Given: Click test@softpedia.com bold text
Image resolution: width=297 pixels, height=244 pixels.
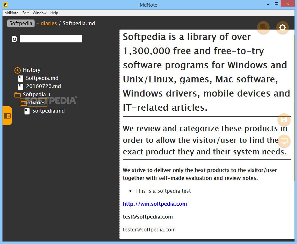Looking at the screenshot, I should coord(148,217).
